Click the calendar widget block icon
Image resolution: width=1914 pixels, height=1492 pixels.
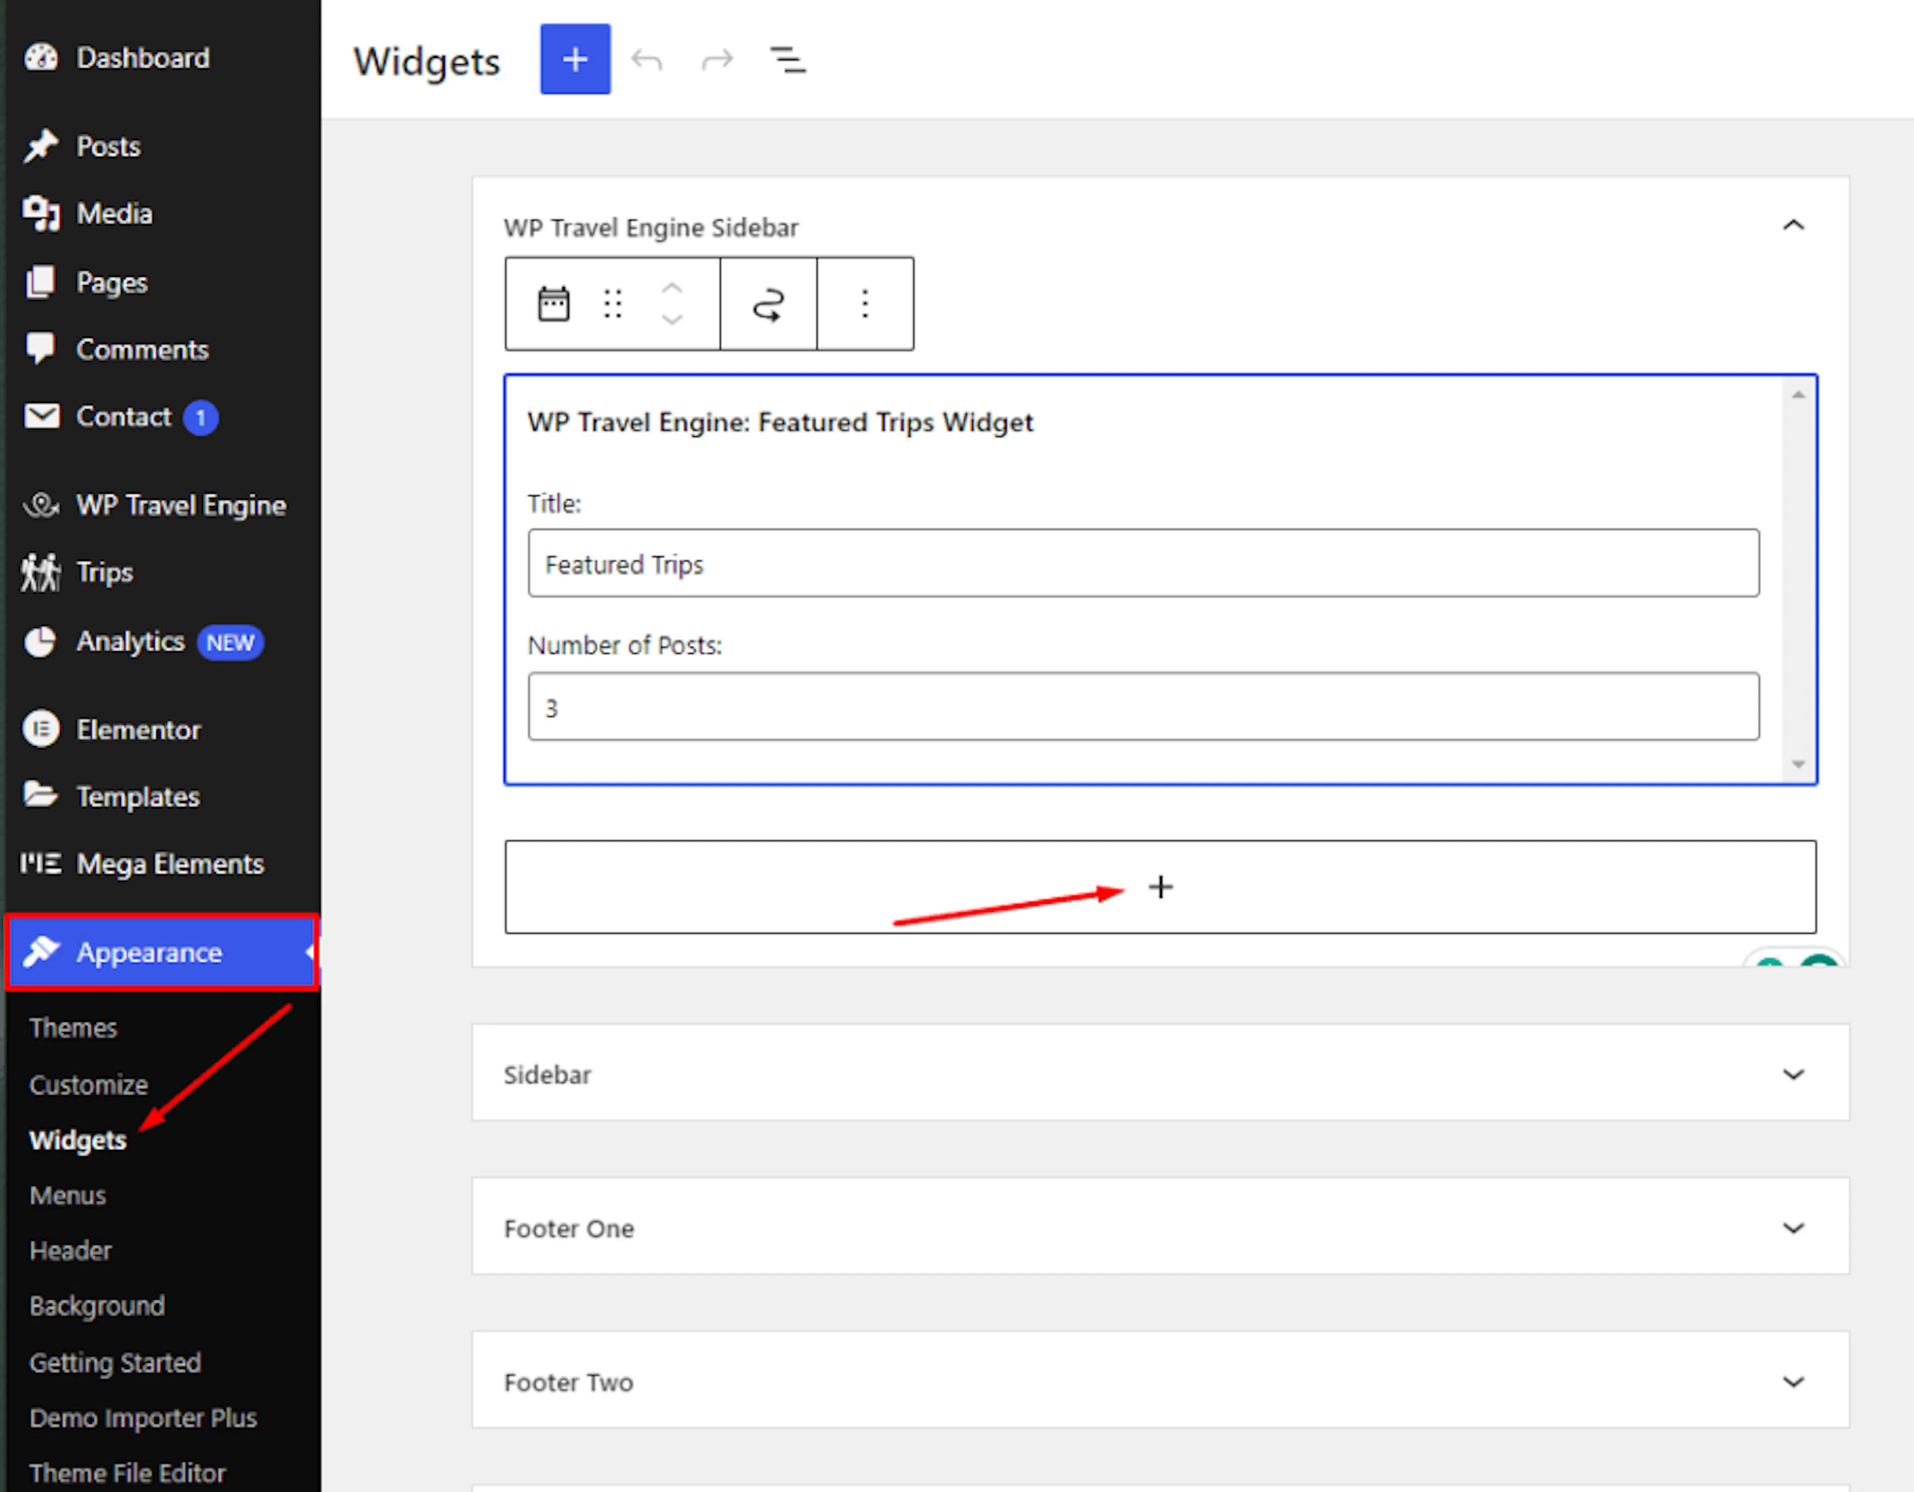pyautogui.click(x=553, y=304)
